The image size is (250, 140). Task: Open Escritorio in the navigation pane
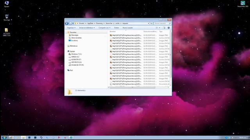(75, 40)
